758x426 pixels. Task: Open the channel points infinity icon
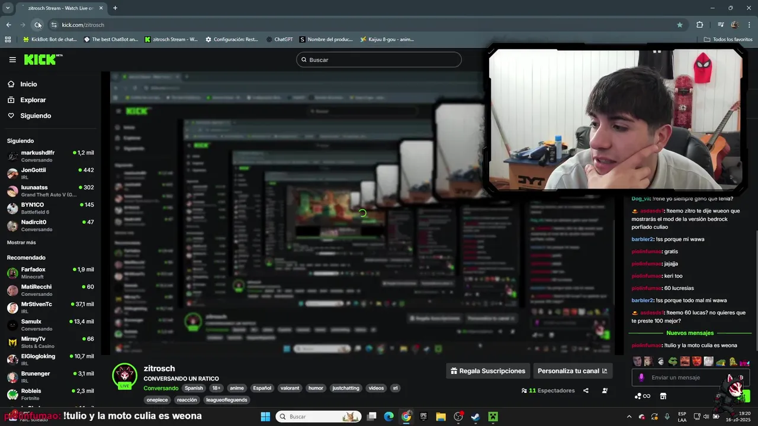tap(643, 396)
